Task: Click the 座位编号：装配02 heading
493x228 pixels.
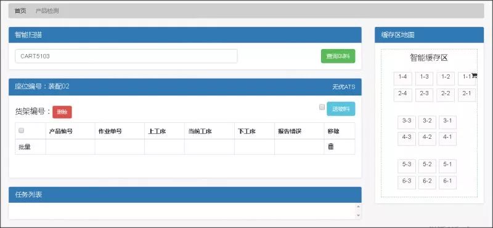Action: click(42, 87)
